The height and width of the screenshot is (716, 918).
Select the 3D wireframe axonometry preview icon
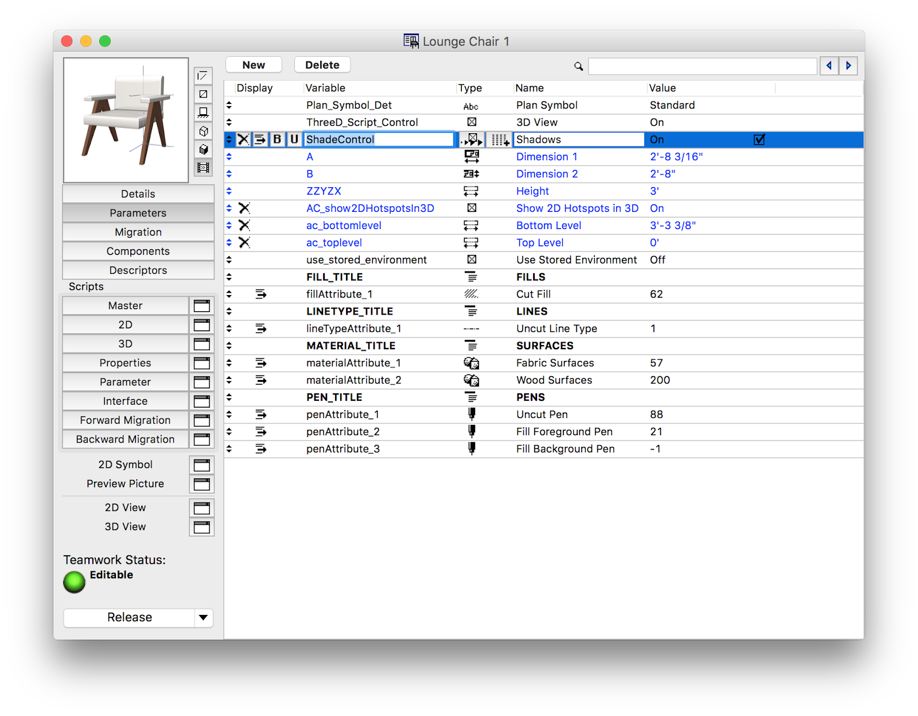203,131
